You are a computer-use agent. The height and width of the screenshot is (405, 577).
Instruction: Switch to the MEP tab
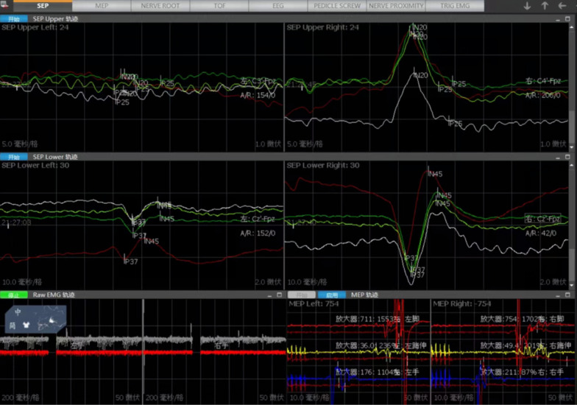tap(102, 5)
